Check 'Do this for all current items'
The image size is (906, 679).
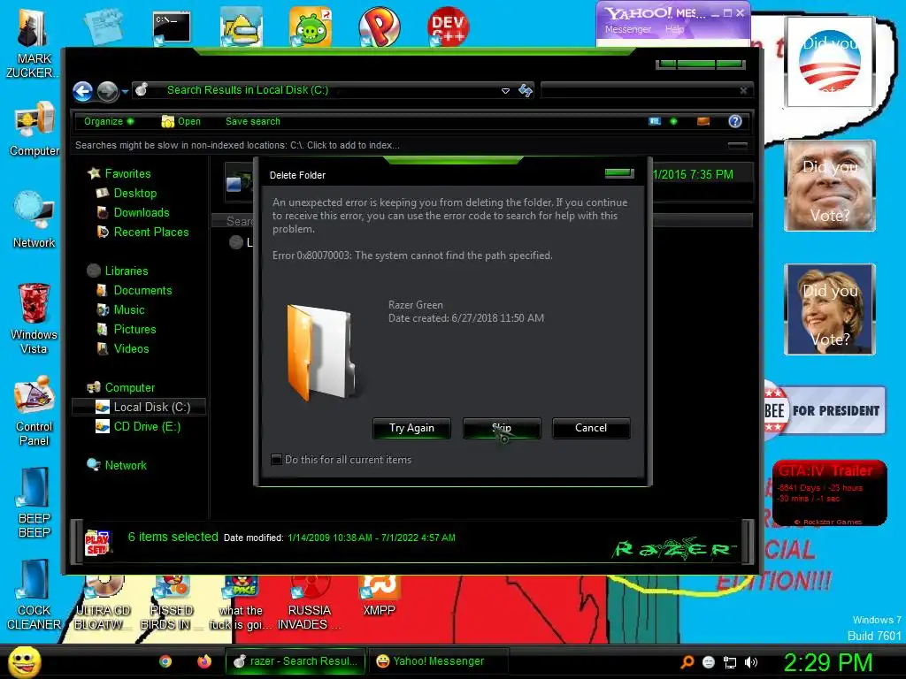(x=277, y=460)
